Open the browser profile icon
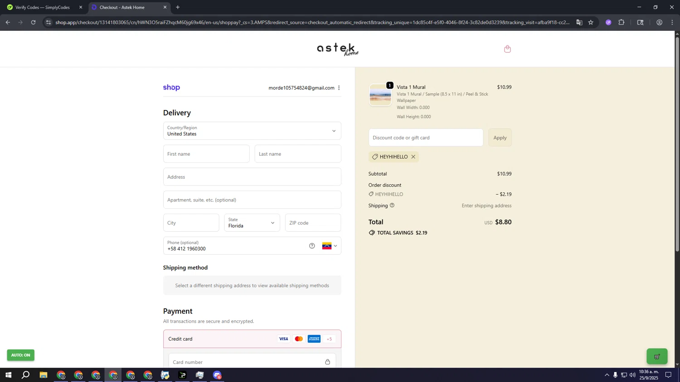The image size is (680, 382). coord(659,22)
